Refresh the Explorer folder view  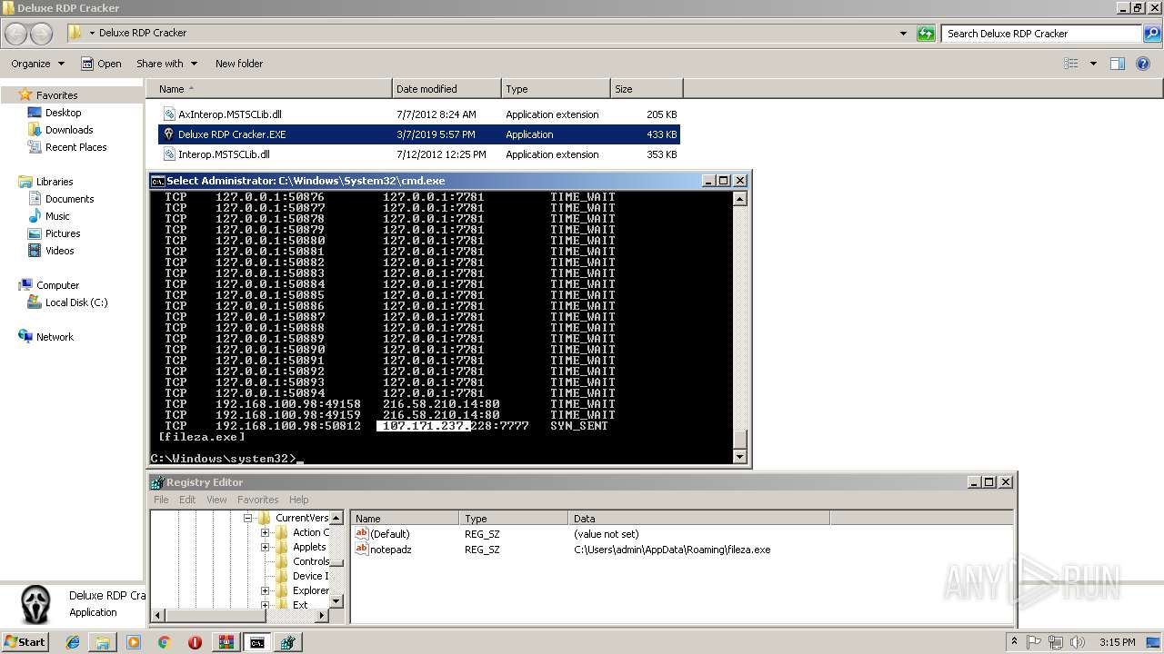click(x=926, y=34)
